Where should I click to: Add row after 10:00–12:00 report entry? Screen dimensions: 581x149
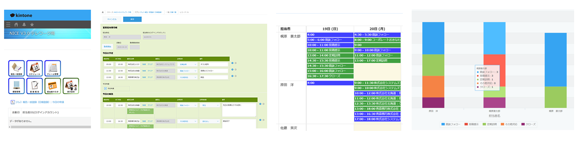260,104
